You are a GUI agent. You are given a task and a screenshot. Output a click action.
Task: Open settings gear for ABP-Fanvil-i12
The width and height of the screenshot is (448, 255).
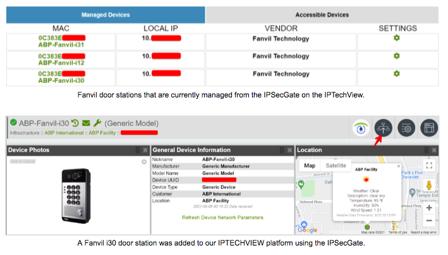[396, 56]
